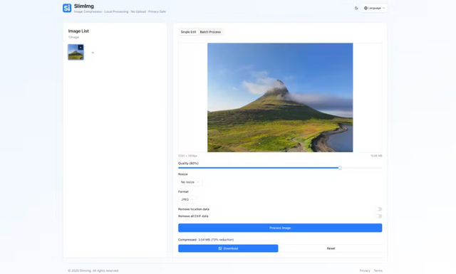This screenshot has height=274, width=456.
Task: Add another image with plus icon
Action: pos(93,53)
